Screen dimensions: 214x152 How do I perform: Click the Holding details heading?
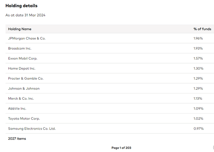coord(21,6)
